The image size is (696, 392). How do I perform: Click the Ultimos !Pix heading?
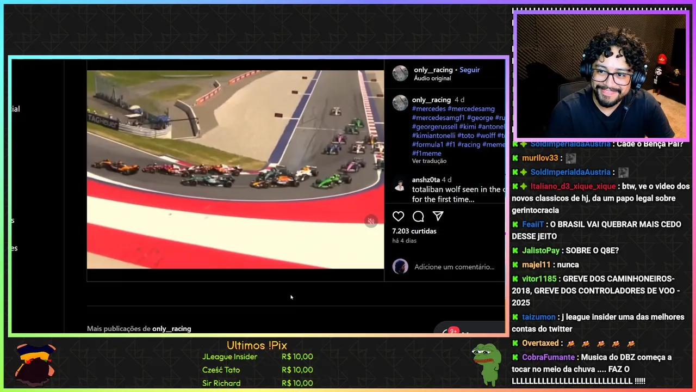click(257, 346)
